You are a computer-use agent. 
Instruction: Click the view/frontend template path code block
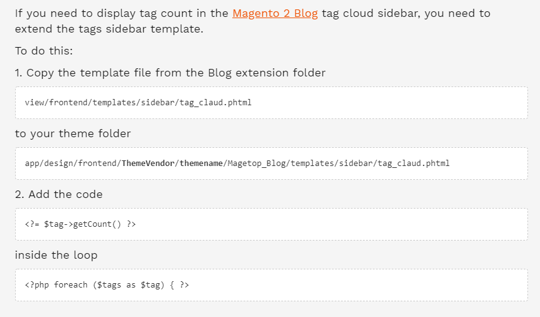(x=271, y=103)
